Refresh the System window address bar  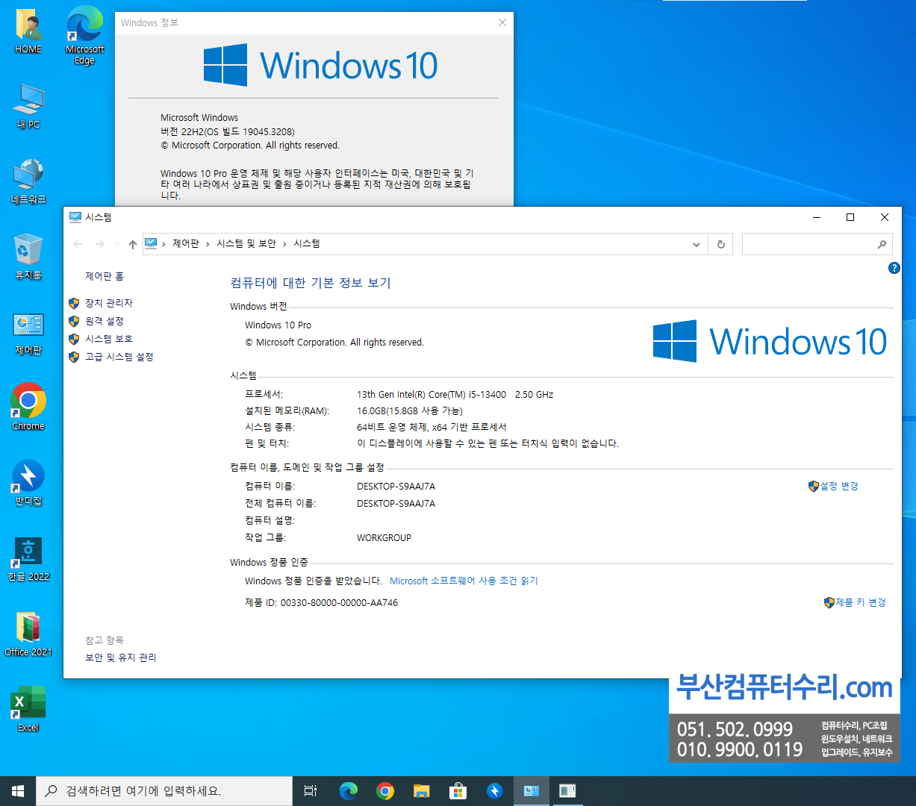[720, 244]
